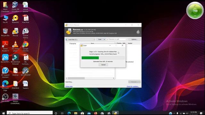The height and width of the screenshot is (115, 205).
Task: Open Google Chrome desktop shortcut
Action: pyautogui.click(x=26, y=46)
